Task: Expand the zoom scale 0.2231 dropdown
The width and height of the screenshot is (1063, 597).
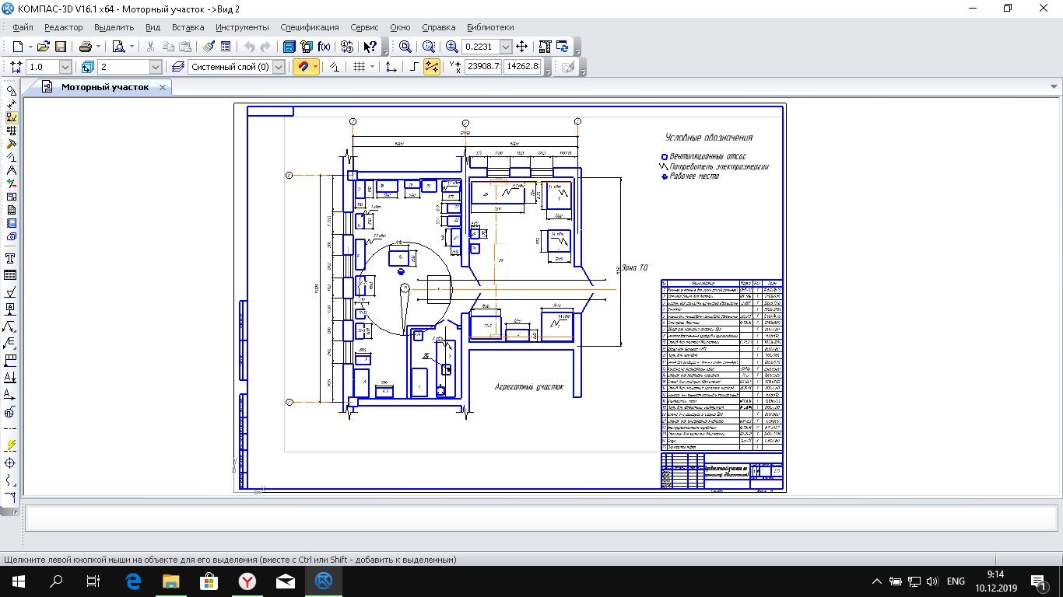Action: [506, 47]
